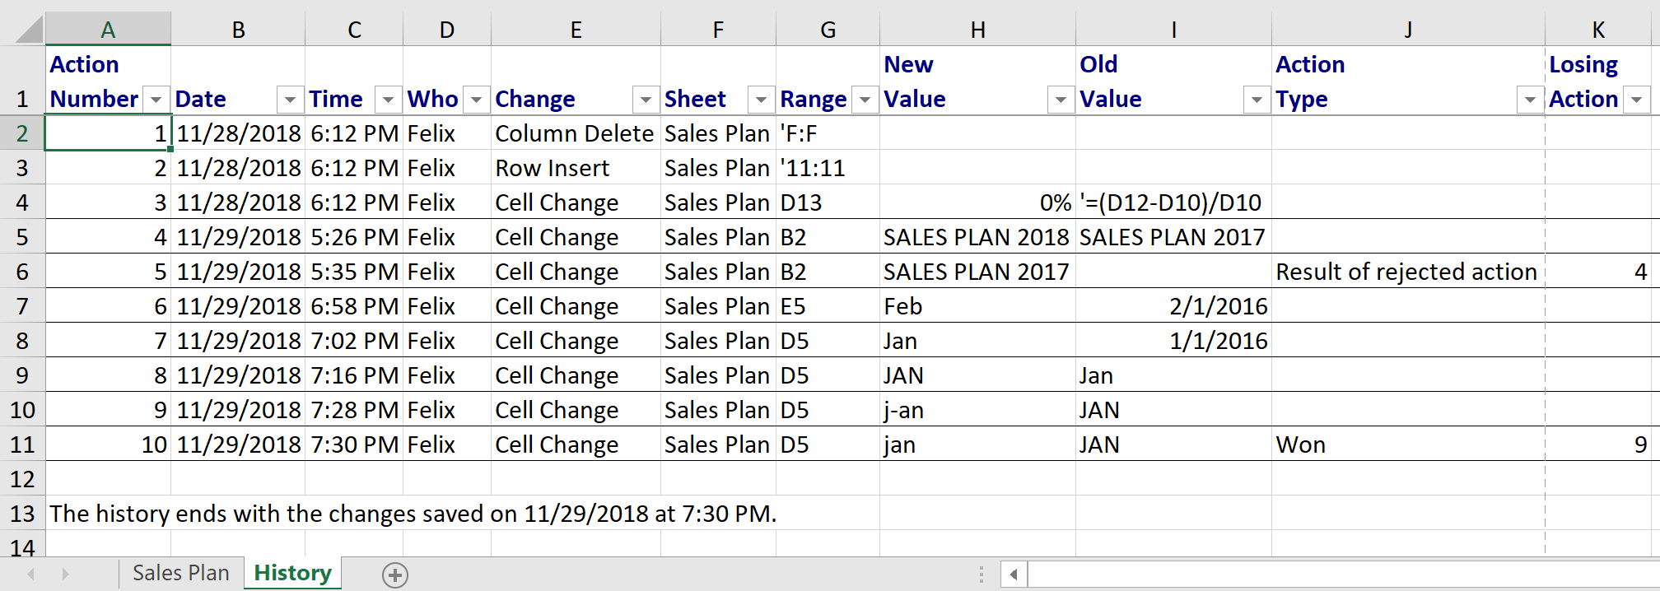
Task: Select cell with 'Result of rejected action'
Action: (x=1406, y=272)
